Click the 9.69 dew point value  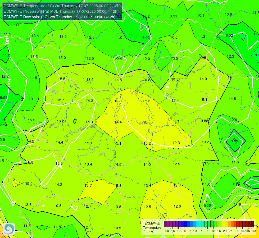click(4, 97)
